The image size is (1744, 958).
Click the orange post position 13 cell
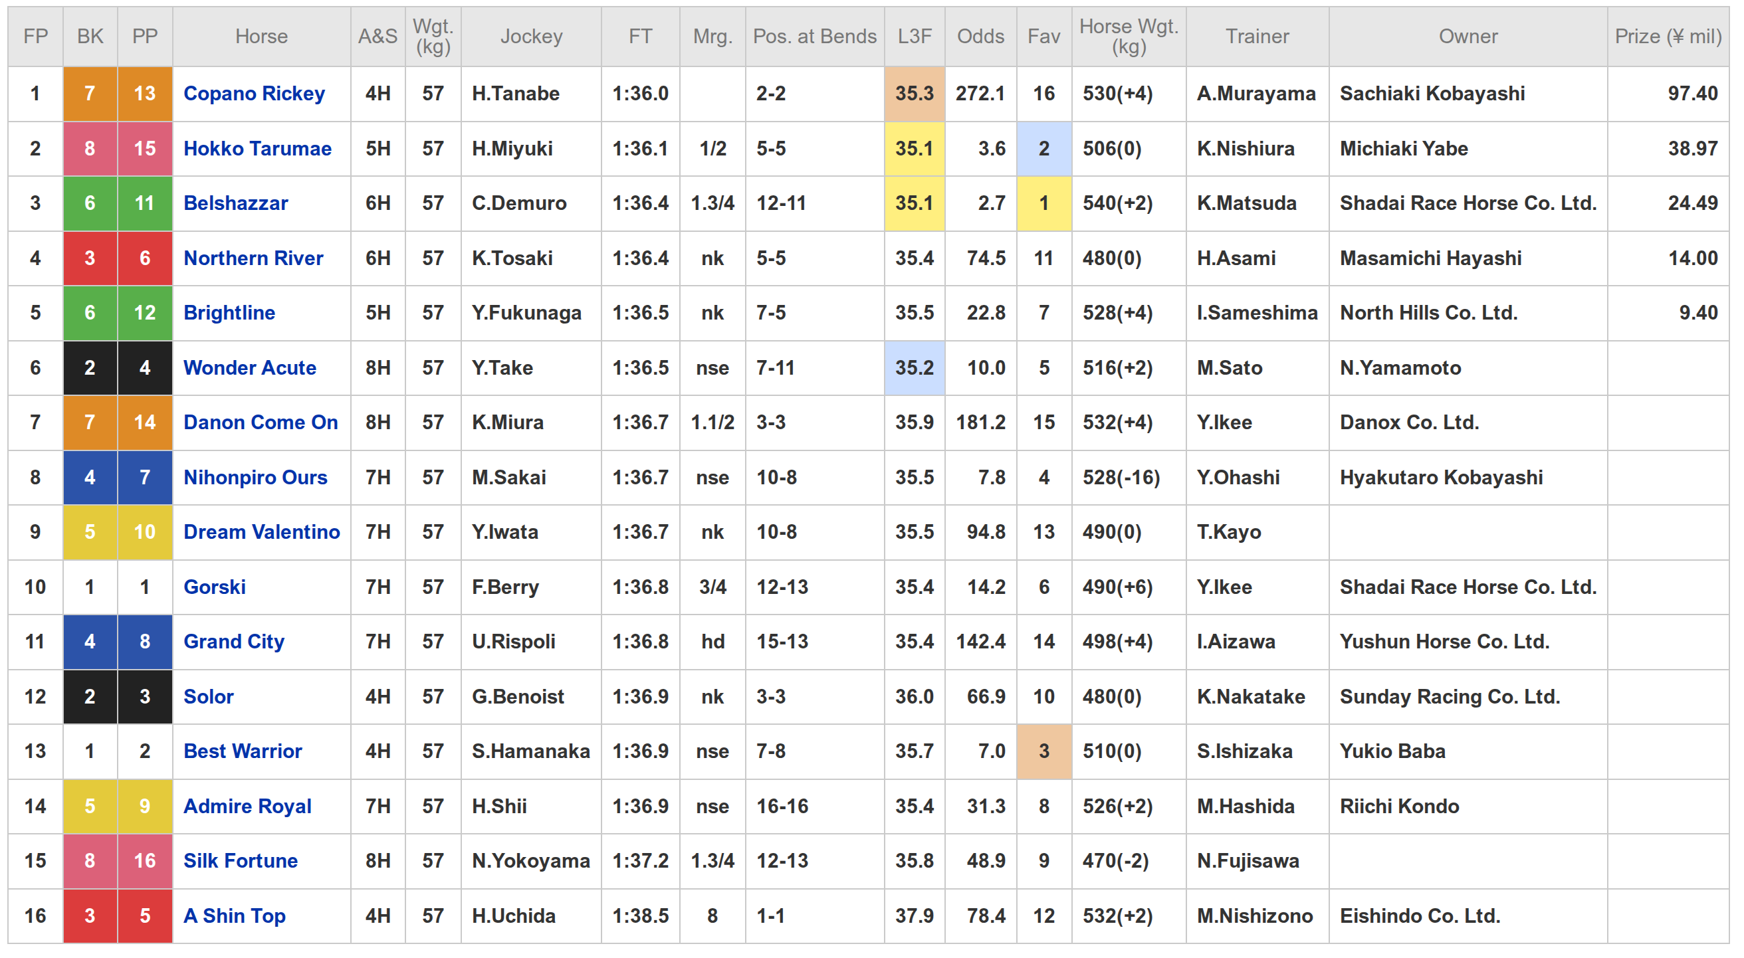[145, 94]
